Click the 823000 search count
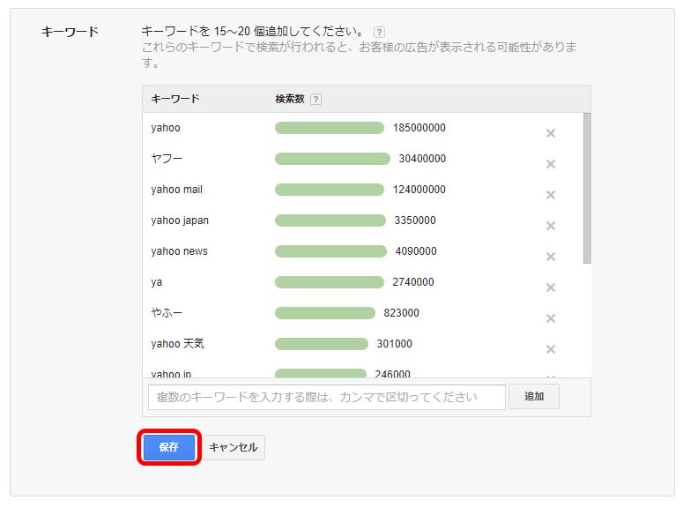The height and width of the screenshot is (508, 683). pyautogui.click(x=401, y=313)
